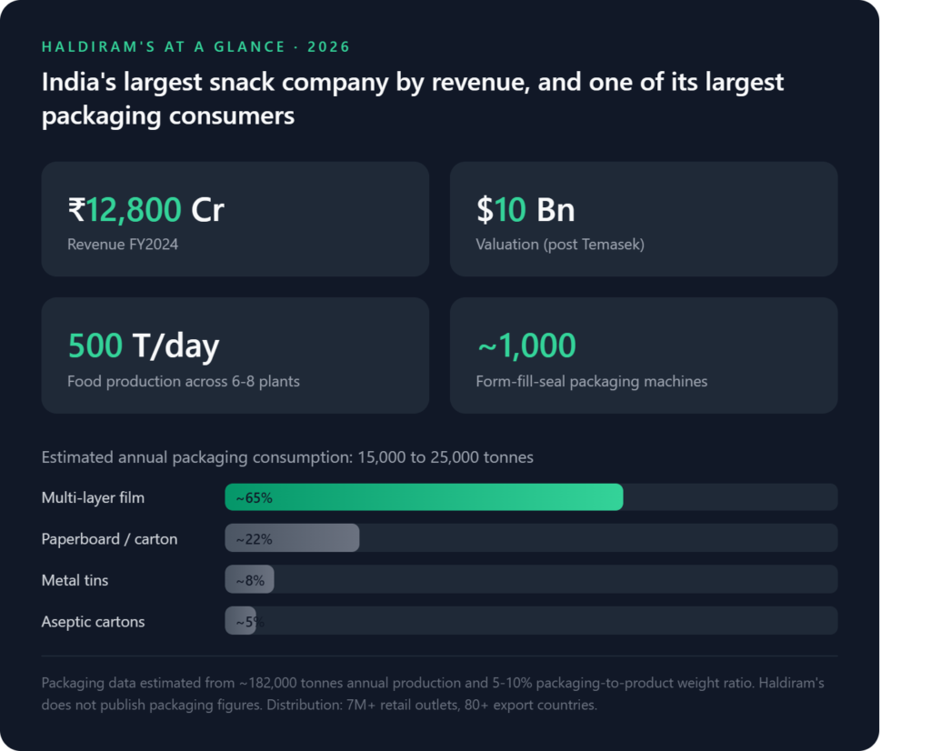
Task: Click Food production across 6-8 plants text
Action: (x=184, y=381)
